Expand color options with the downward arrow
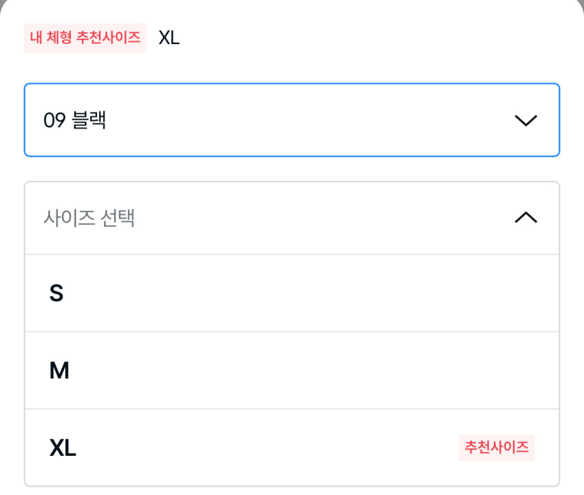The image size is (584, 495). point(526,120)
